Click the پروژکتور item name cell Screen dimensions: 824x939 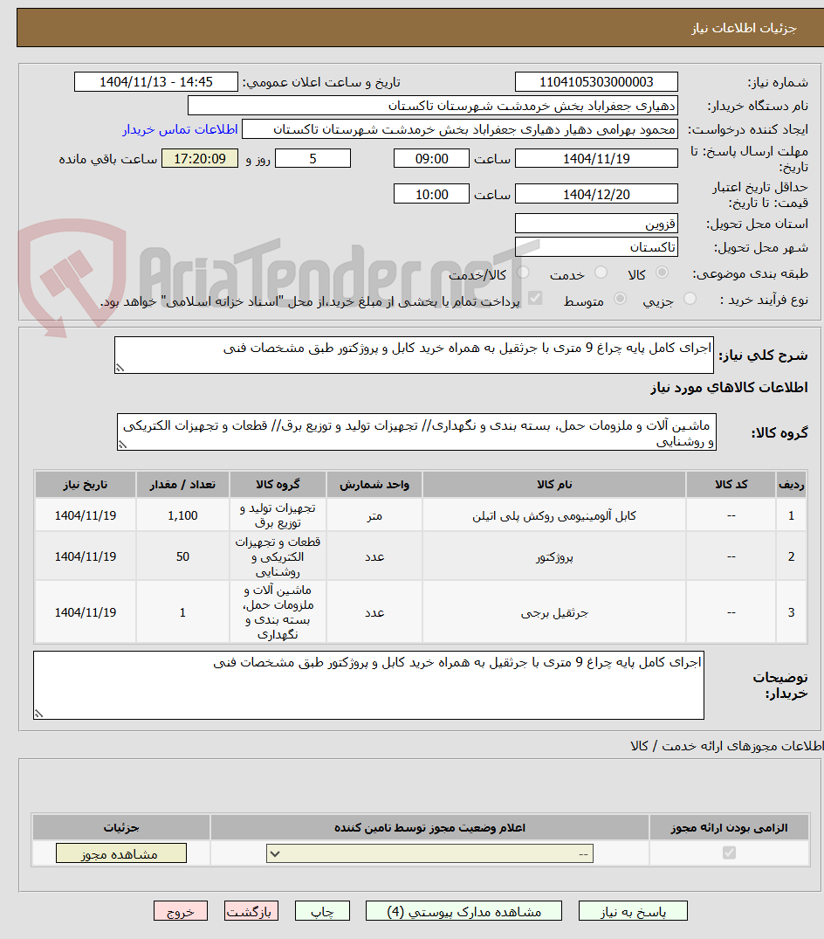tap(554, 557)
